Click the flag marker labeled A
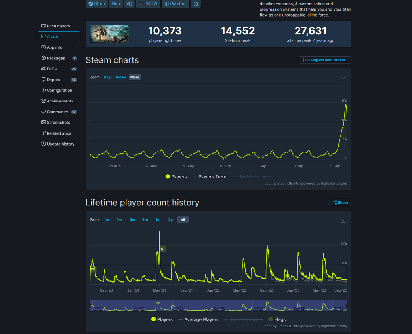Screen dimensions: 412x334 click(162, 249)
